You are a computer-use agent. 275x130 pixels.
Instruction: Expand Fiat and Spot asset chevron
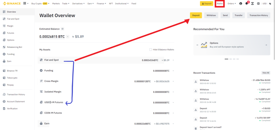click(173, 60)
